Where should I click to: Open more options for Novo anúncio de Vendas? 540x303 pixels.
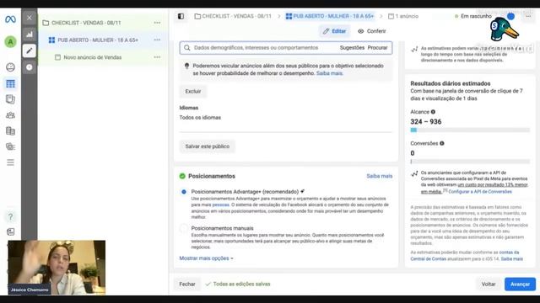click(x=157, y=57)
